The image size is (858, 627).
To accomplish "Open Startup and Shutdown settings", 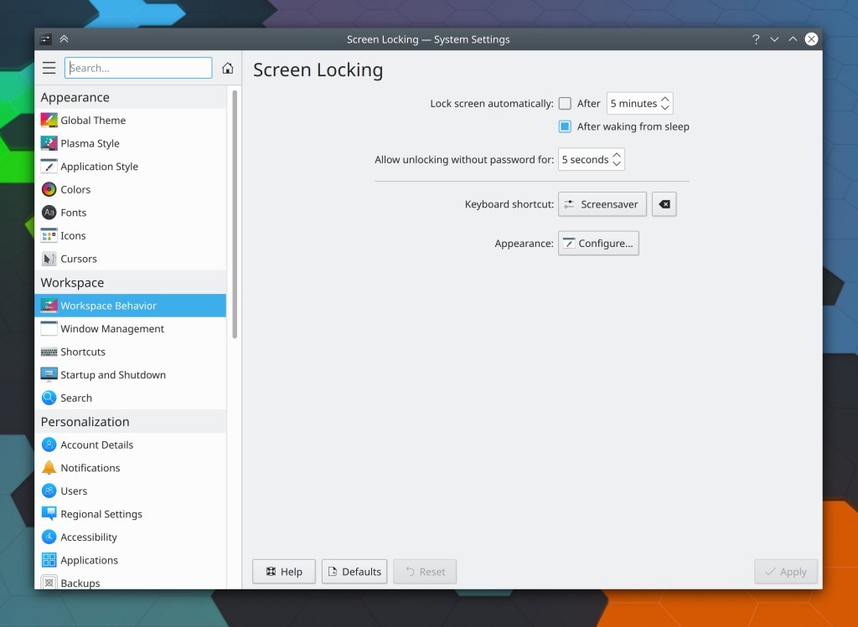I will tap(112, 375).
